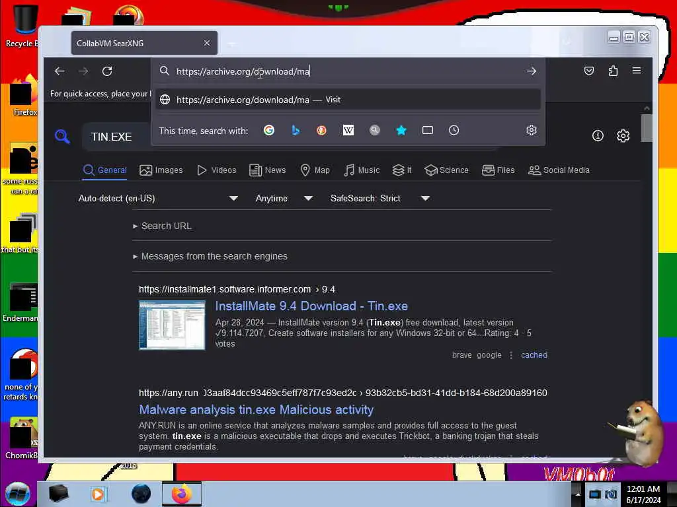Click in the URL address bar
Viewport: 677px width, 507px height.
(348, 71)
